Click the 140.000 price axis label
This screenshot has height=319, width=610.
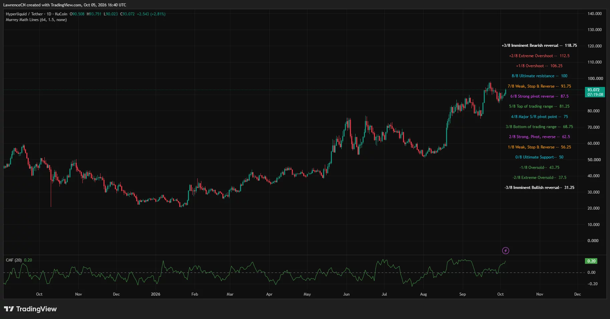[595, 14]
